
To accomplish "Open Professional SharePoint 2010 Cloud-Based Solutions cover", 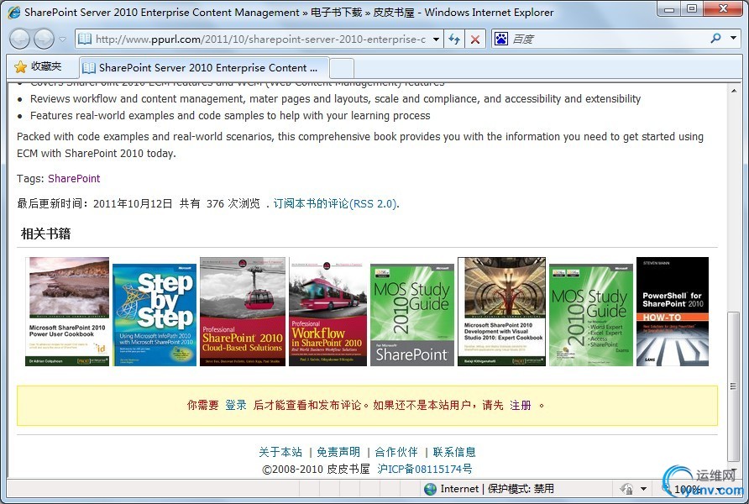I will click(243, 312).
